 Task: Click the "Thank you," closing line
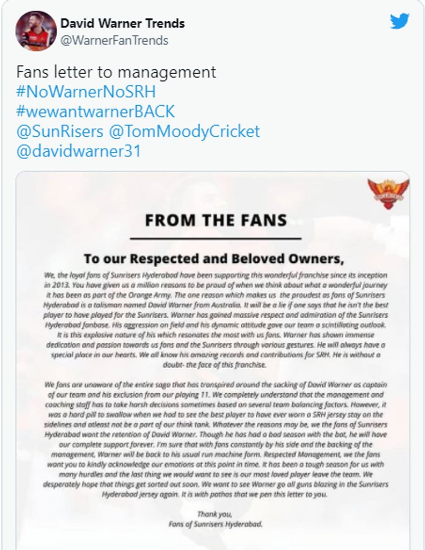pyautogui.click(x=214, y=514)
